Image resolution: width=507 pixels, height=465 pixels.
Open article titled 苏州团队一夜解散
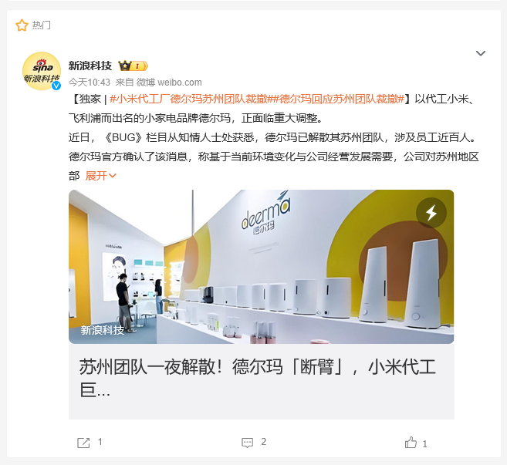coord(262,381)
